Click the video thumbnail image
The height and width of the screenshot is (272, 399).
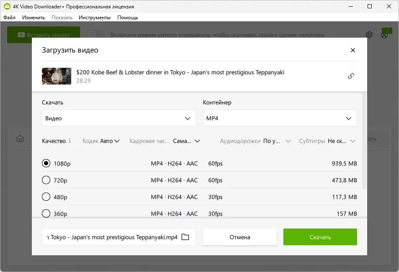point(57,76)
